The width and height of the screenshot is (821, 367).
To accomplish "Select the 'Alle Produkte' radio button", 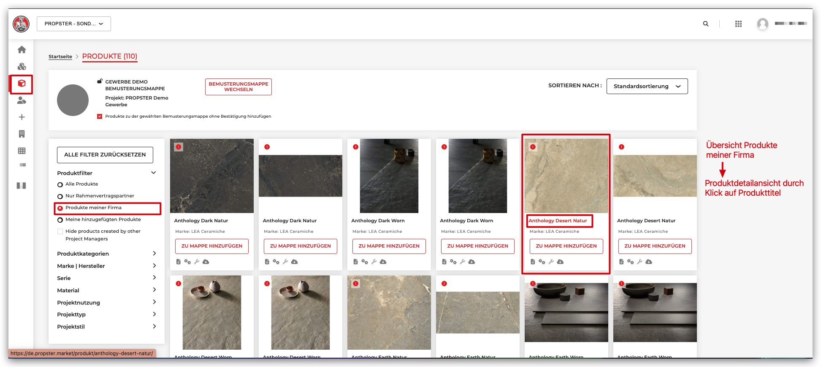I will pyautogui.click(x=60, y=184).
